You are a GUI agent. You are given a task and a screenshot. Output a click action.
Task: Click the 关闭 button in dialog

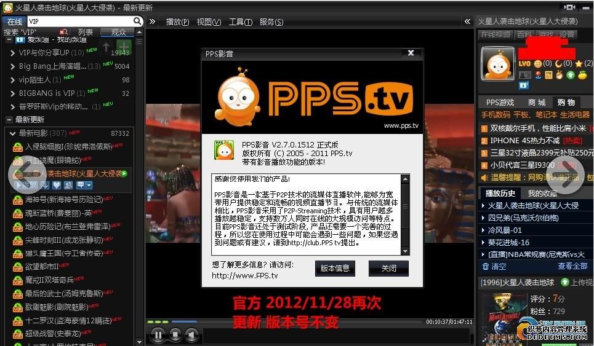click(x=388, y=268)
